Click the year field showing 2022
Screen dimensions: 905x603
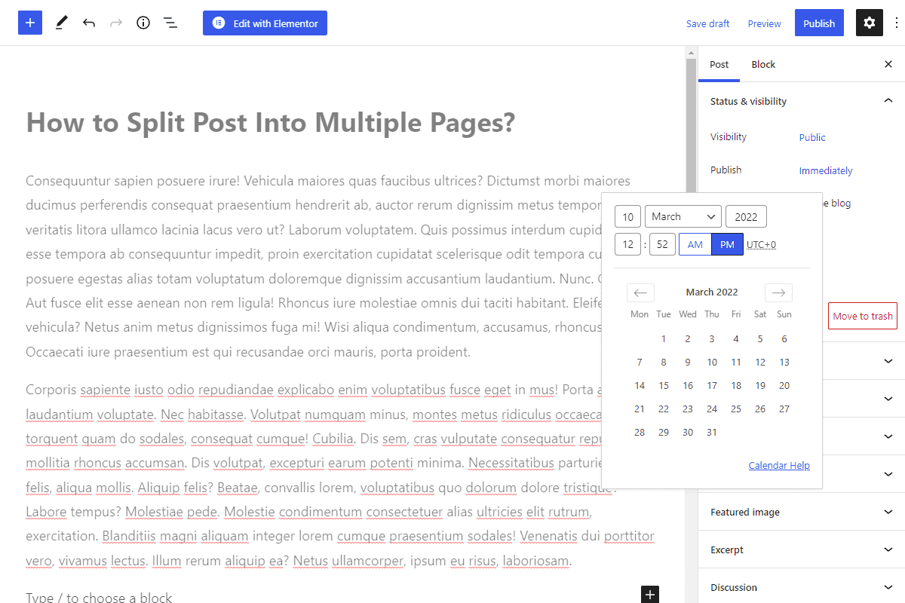coord(746,216)
